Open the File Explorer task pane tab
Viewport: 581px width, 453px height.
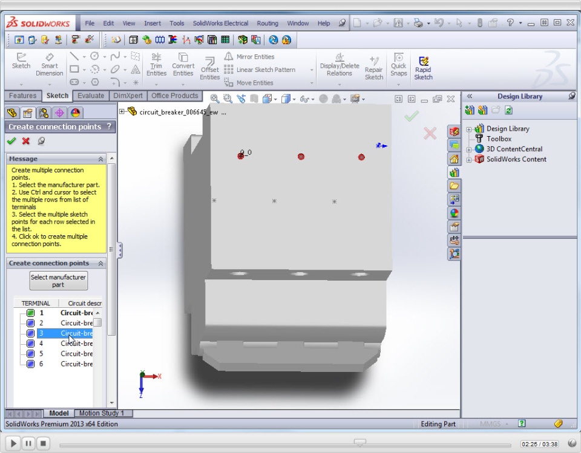click(x=454, y=186)
